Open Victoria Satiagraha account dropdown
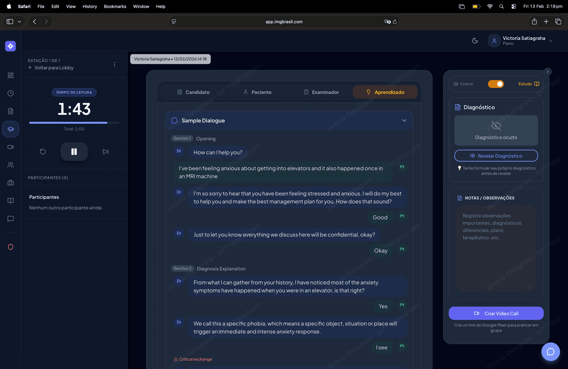568x369 pixels. tap(523, 41)
